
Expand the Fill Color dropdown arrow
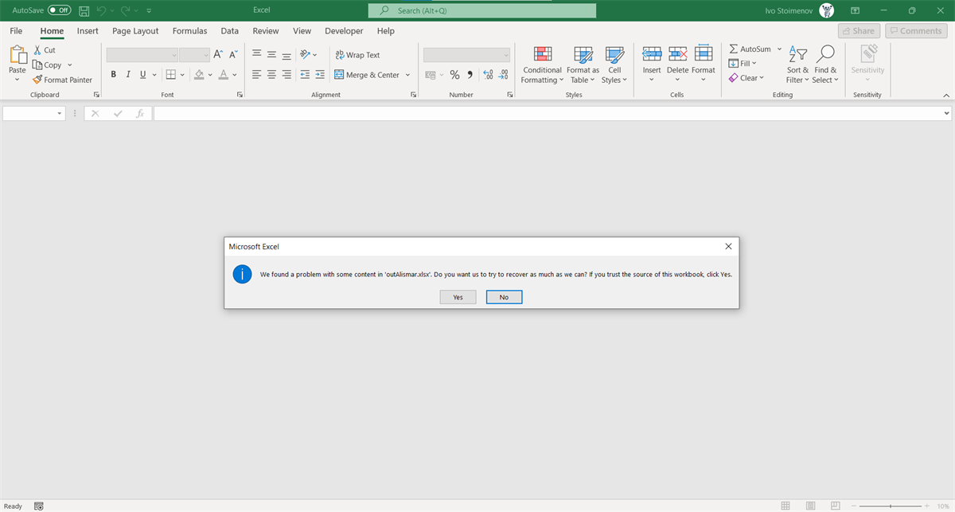coord(209,74)
